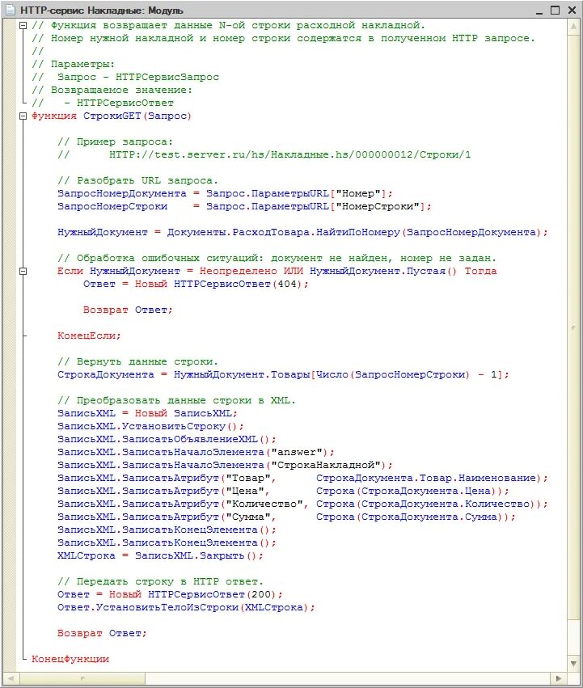This screenshot has height=688, width=583.
Task: Click the ЗаписьXML.УстановитьСтроку call
Action: [150, 427]
